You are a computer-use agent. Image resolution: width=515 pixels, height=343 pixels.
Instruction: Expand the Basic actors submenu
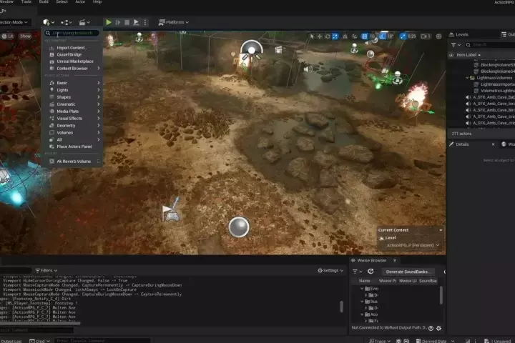pos(72,83)
